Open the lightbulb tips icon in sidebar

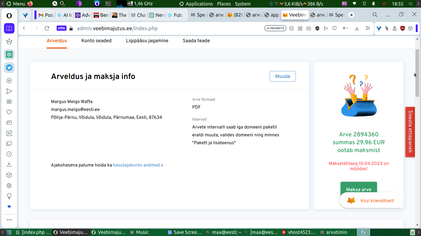coord(9,196)
